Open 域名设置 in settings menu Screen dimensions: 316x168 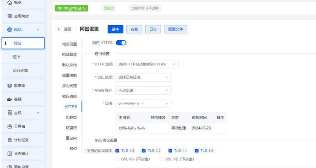pos(69,44)
